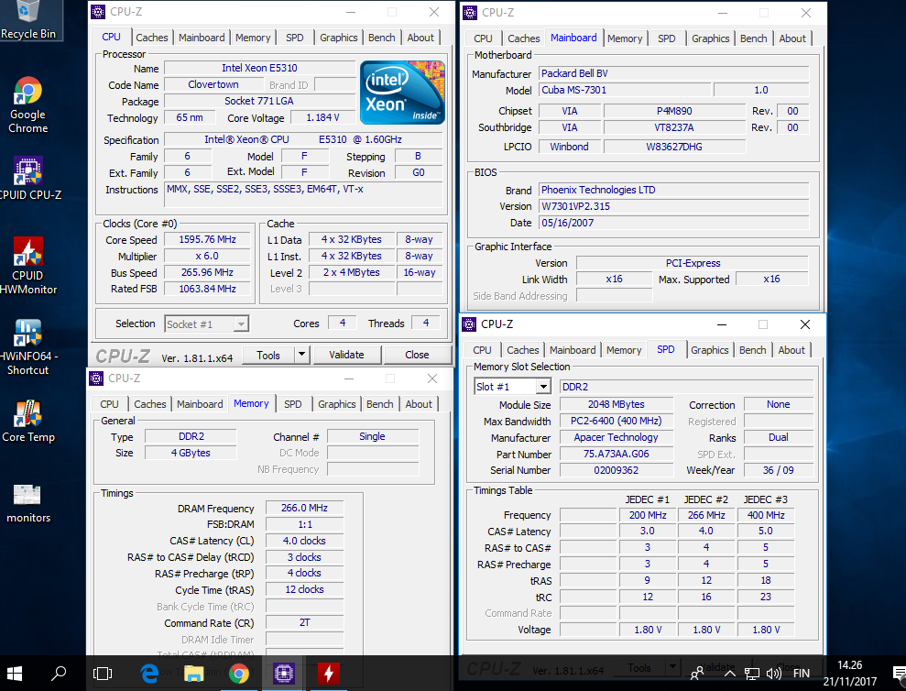Open the CPUID CPU-Z desktop shortcut
This screenshot has width=906, height=691.
point(27,178)
